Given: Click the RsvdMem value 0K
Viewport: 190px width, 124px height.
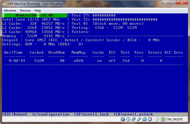Looking at the screenshot, I should click(x=62, y=61).
